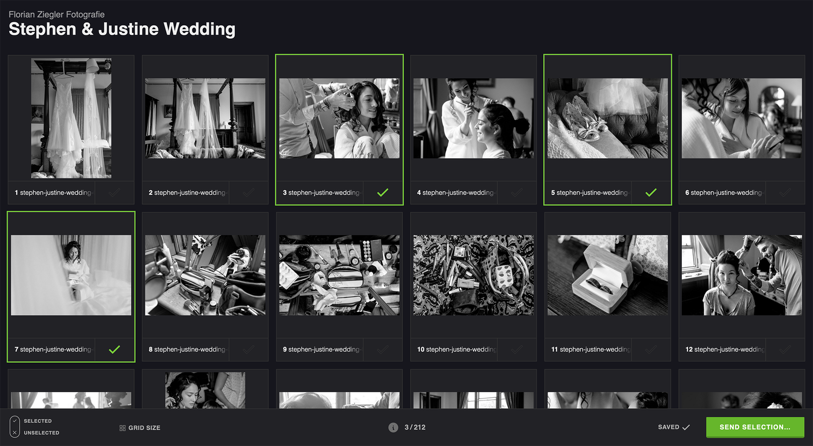
Task: Deselect photo 3 using its green checkmark
Action: point(383,193)
